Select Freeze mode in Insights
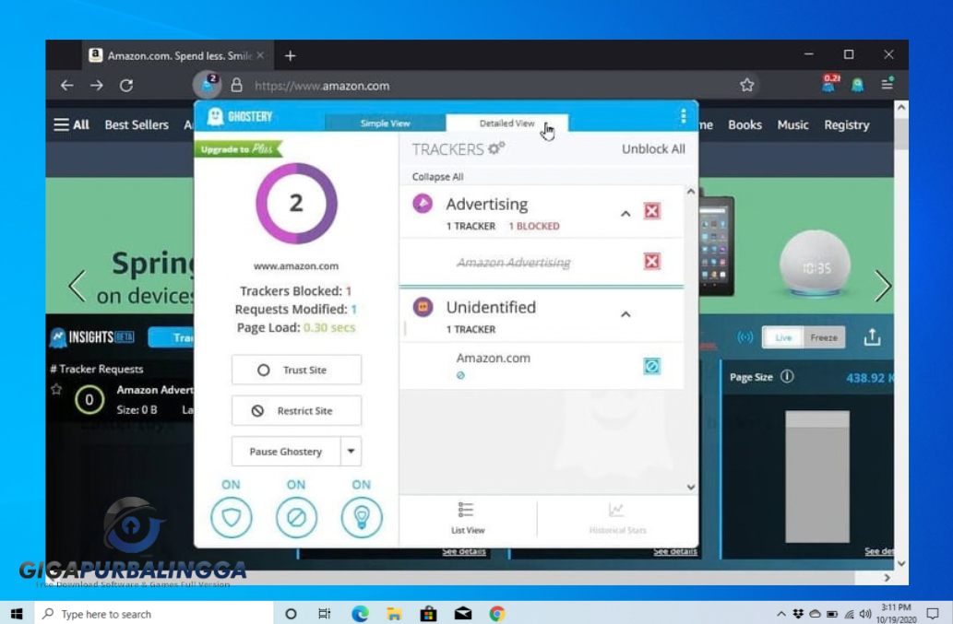This screenshot has width=953, height=624. click(824, 337)
